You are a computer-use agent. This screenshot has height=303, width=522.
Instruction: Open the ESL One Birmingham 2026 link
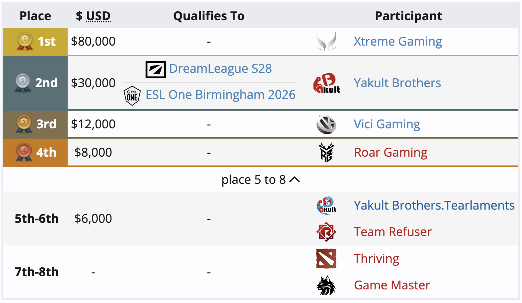[x=221, y=95]
